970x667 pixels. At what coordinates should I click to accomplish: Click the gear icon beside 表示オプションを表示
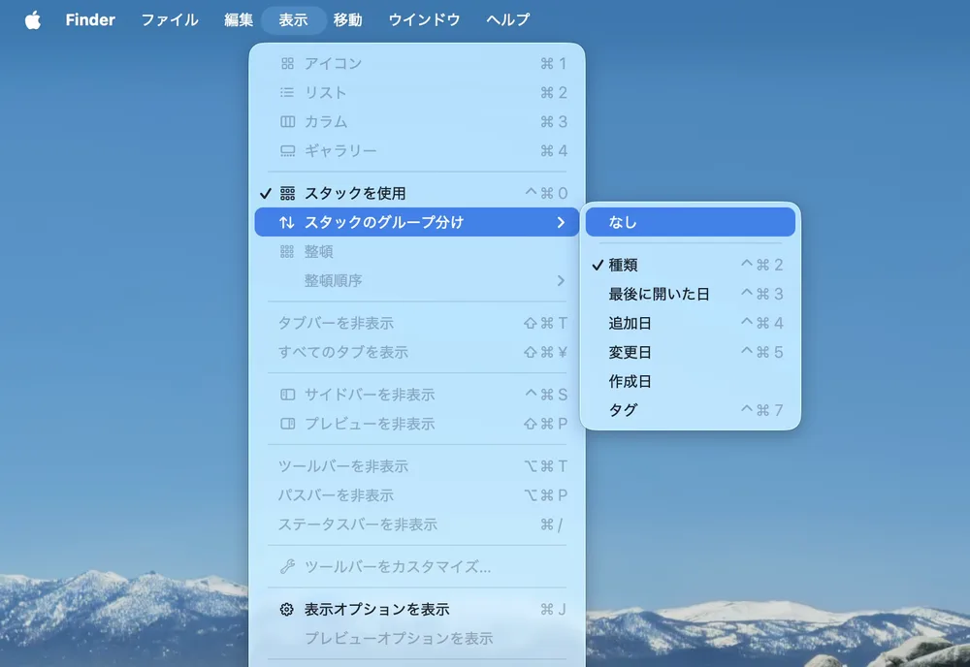pyautogui.click(x=286, y=610)
